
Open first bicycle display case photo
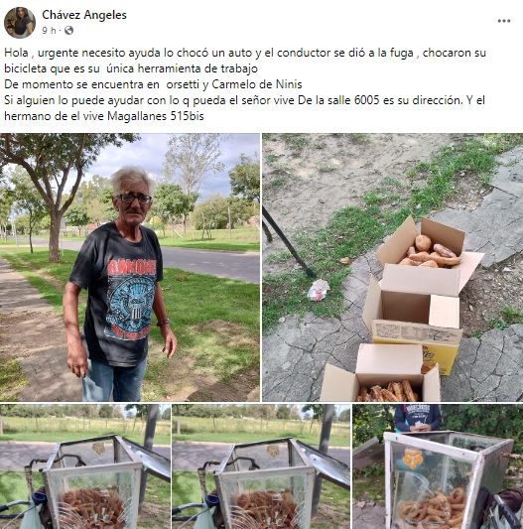coord(85,466)
